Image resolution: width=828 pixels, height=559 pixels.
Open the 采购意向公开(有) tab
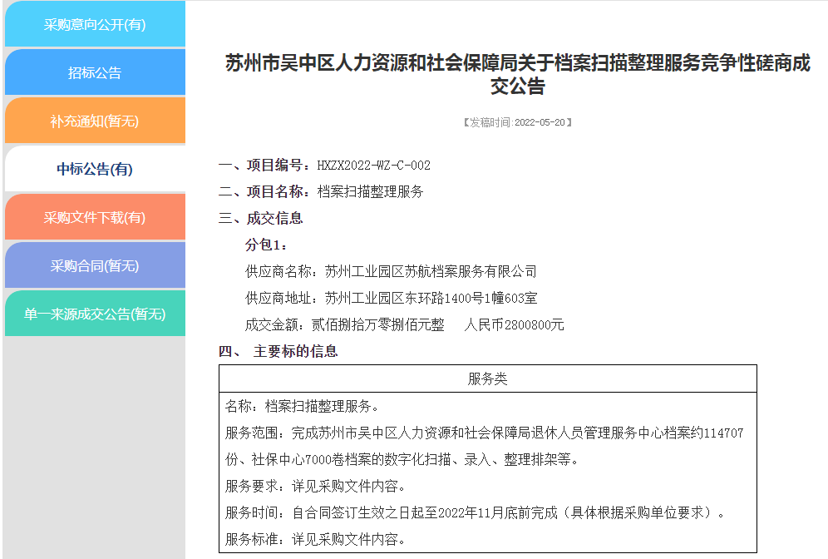point(95,25)
